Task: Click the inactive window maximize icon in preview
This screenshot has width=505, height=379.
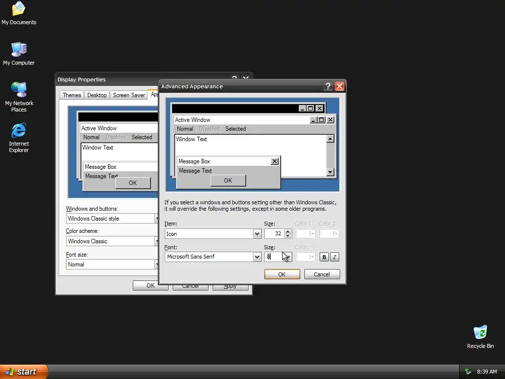Action: pyautogui.click(x=310, y=108)
